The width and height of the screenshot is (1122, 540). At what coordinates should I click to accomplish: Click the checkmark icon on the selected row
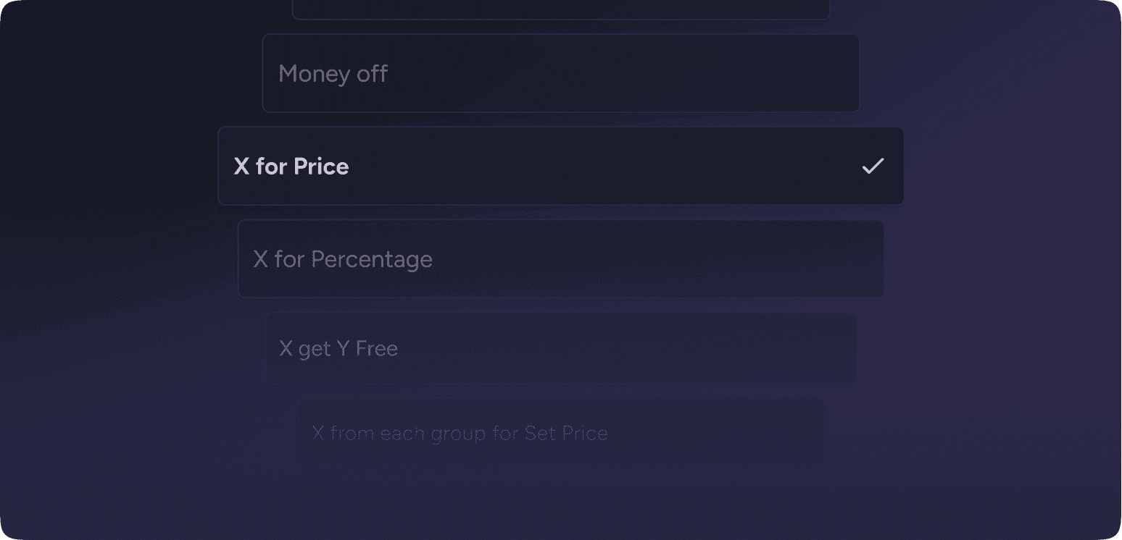873,166
